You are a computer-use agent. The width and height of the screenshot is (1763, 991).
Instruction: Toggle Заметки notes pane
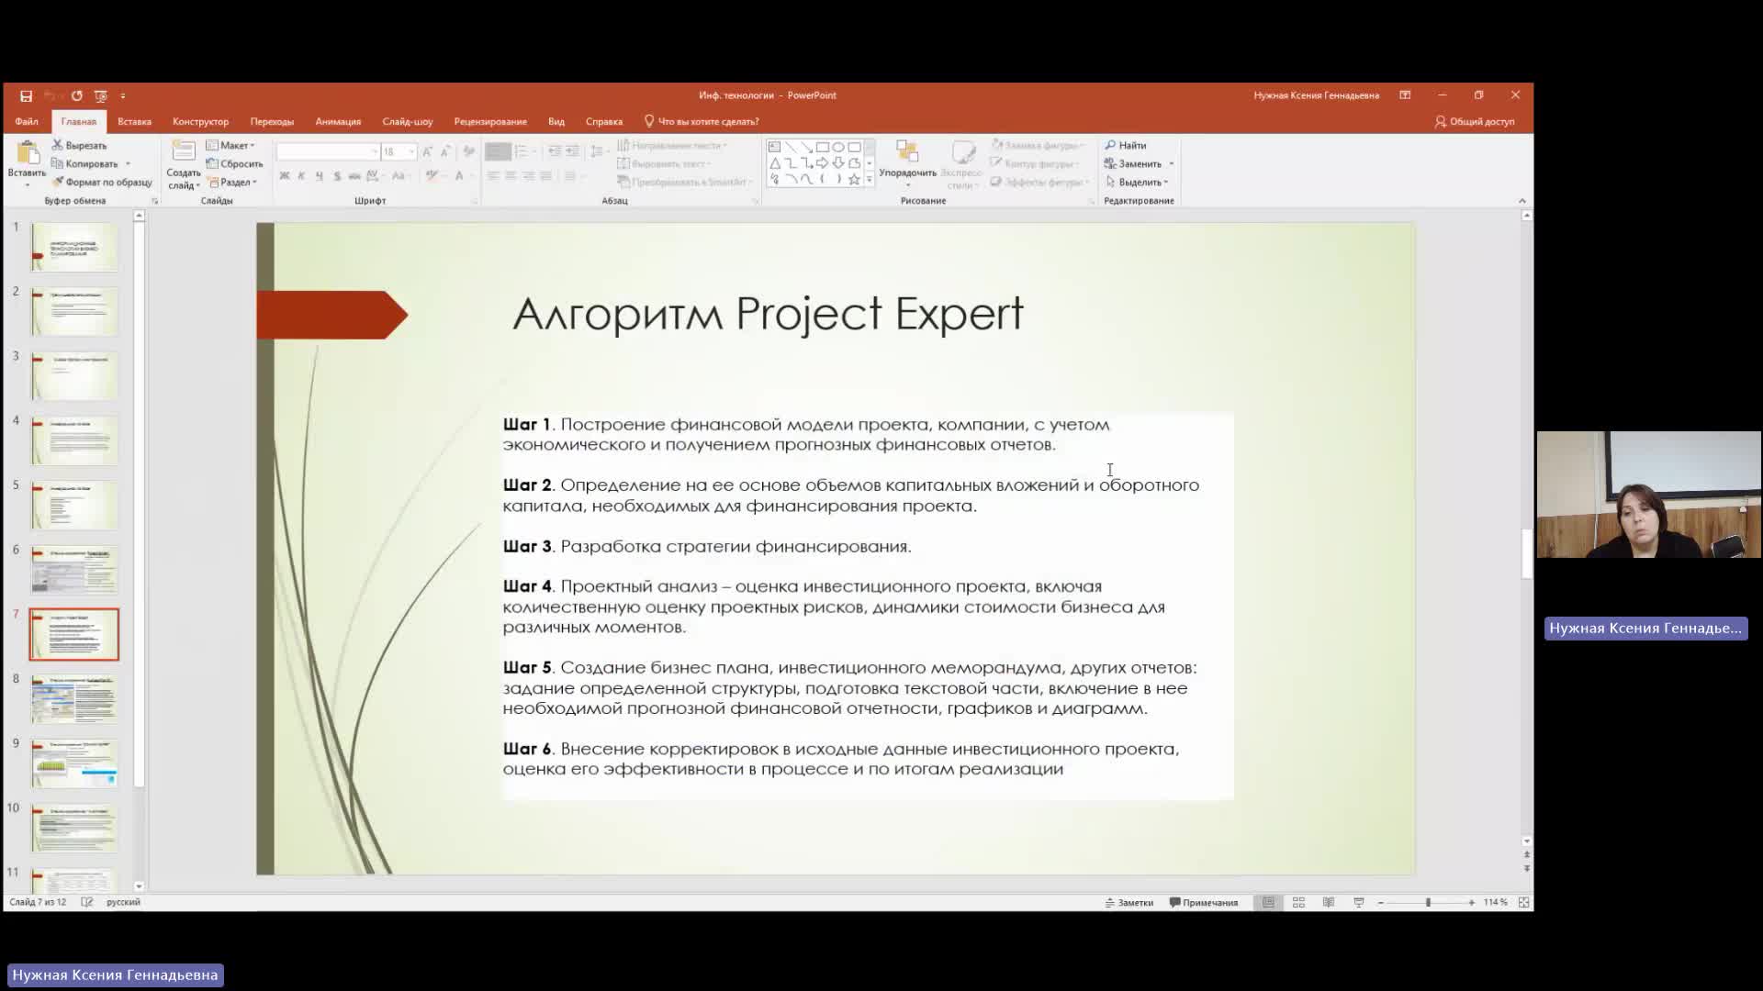(1129, 903)
